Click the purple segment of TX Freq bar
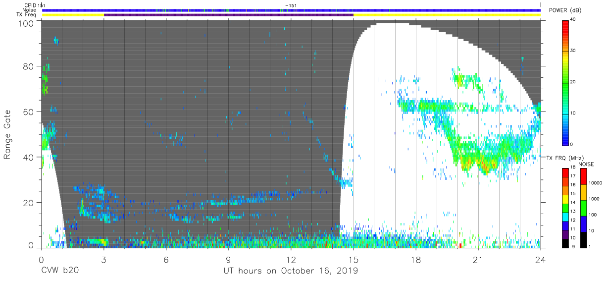The image size is (608, 281). (x=228, y=15)
